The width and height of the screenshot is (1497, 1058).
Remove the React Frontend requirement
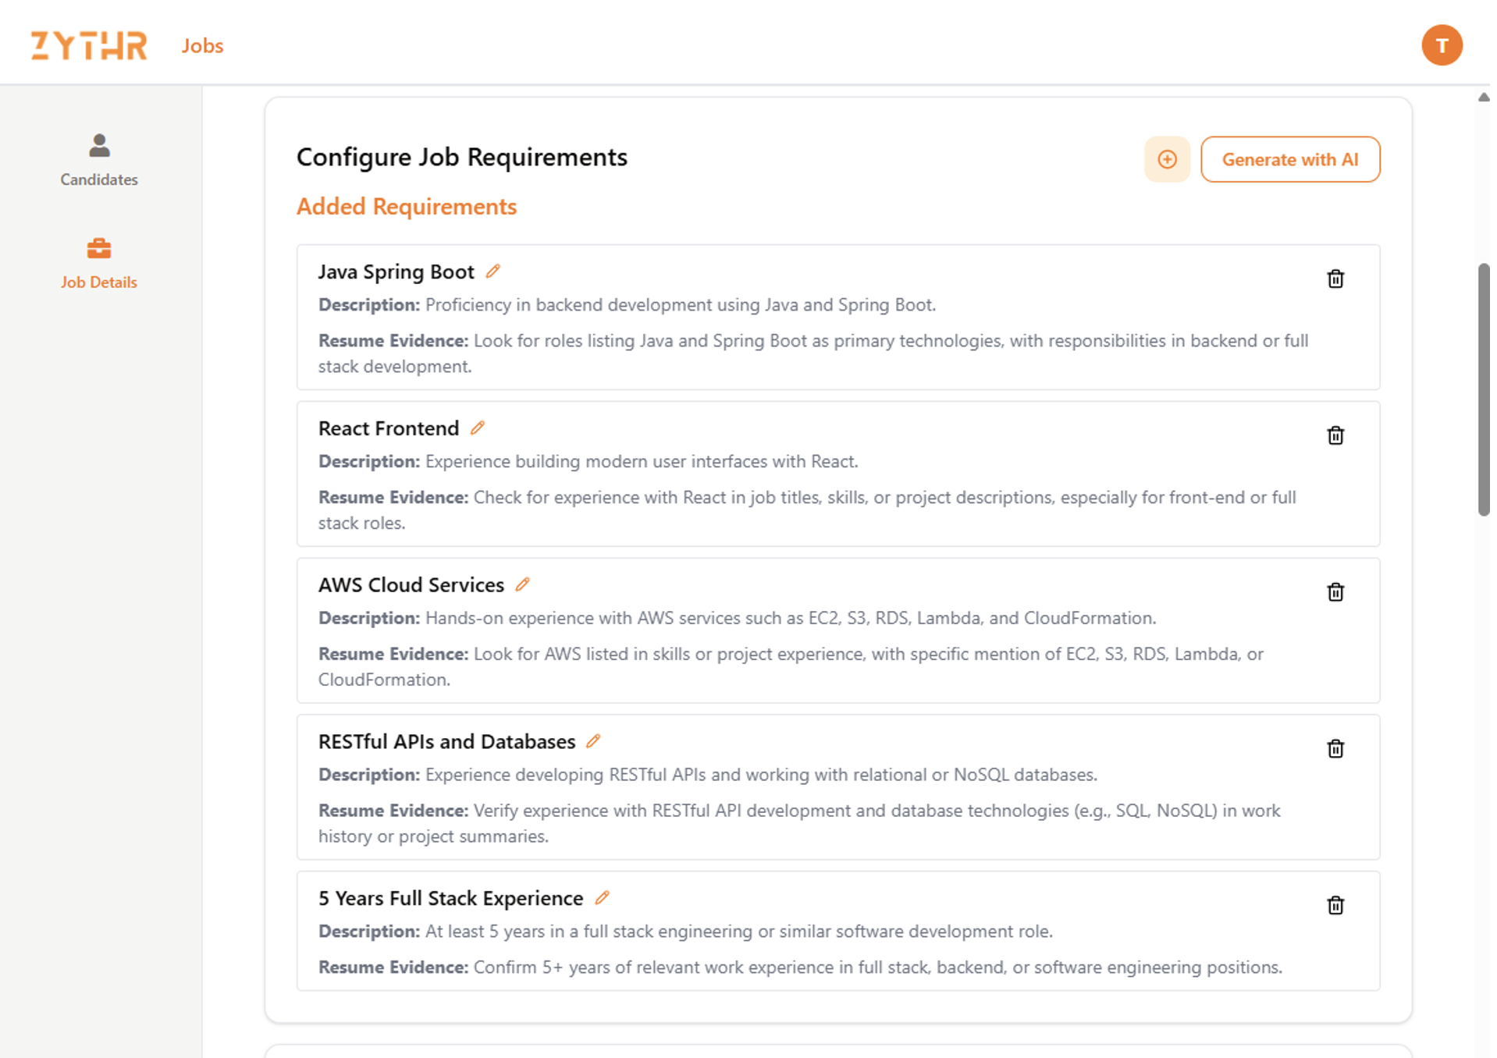pyautogui.click(x=1335, y=435)
